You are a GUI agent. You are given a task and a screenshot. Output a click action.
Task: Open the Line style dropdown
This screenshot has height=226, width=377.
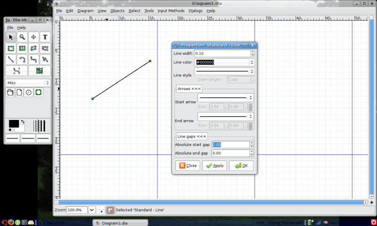coord(225,71)
